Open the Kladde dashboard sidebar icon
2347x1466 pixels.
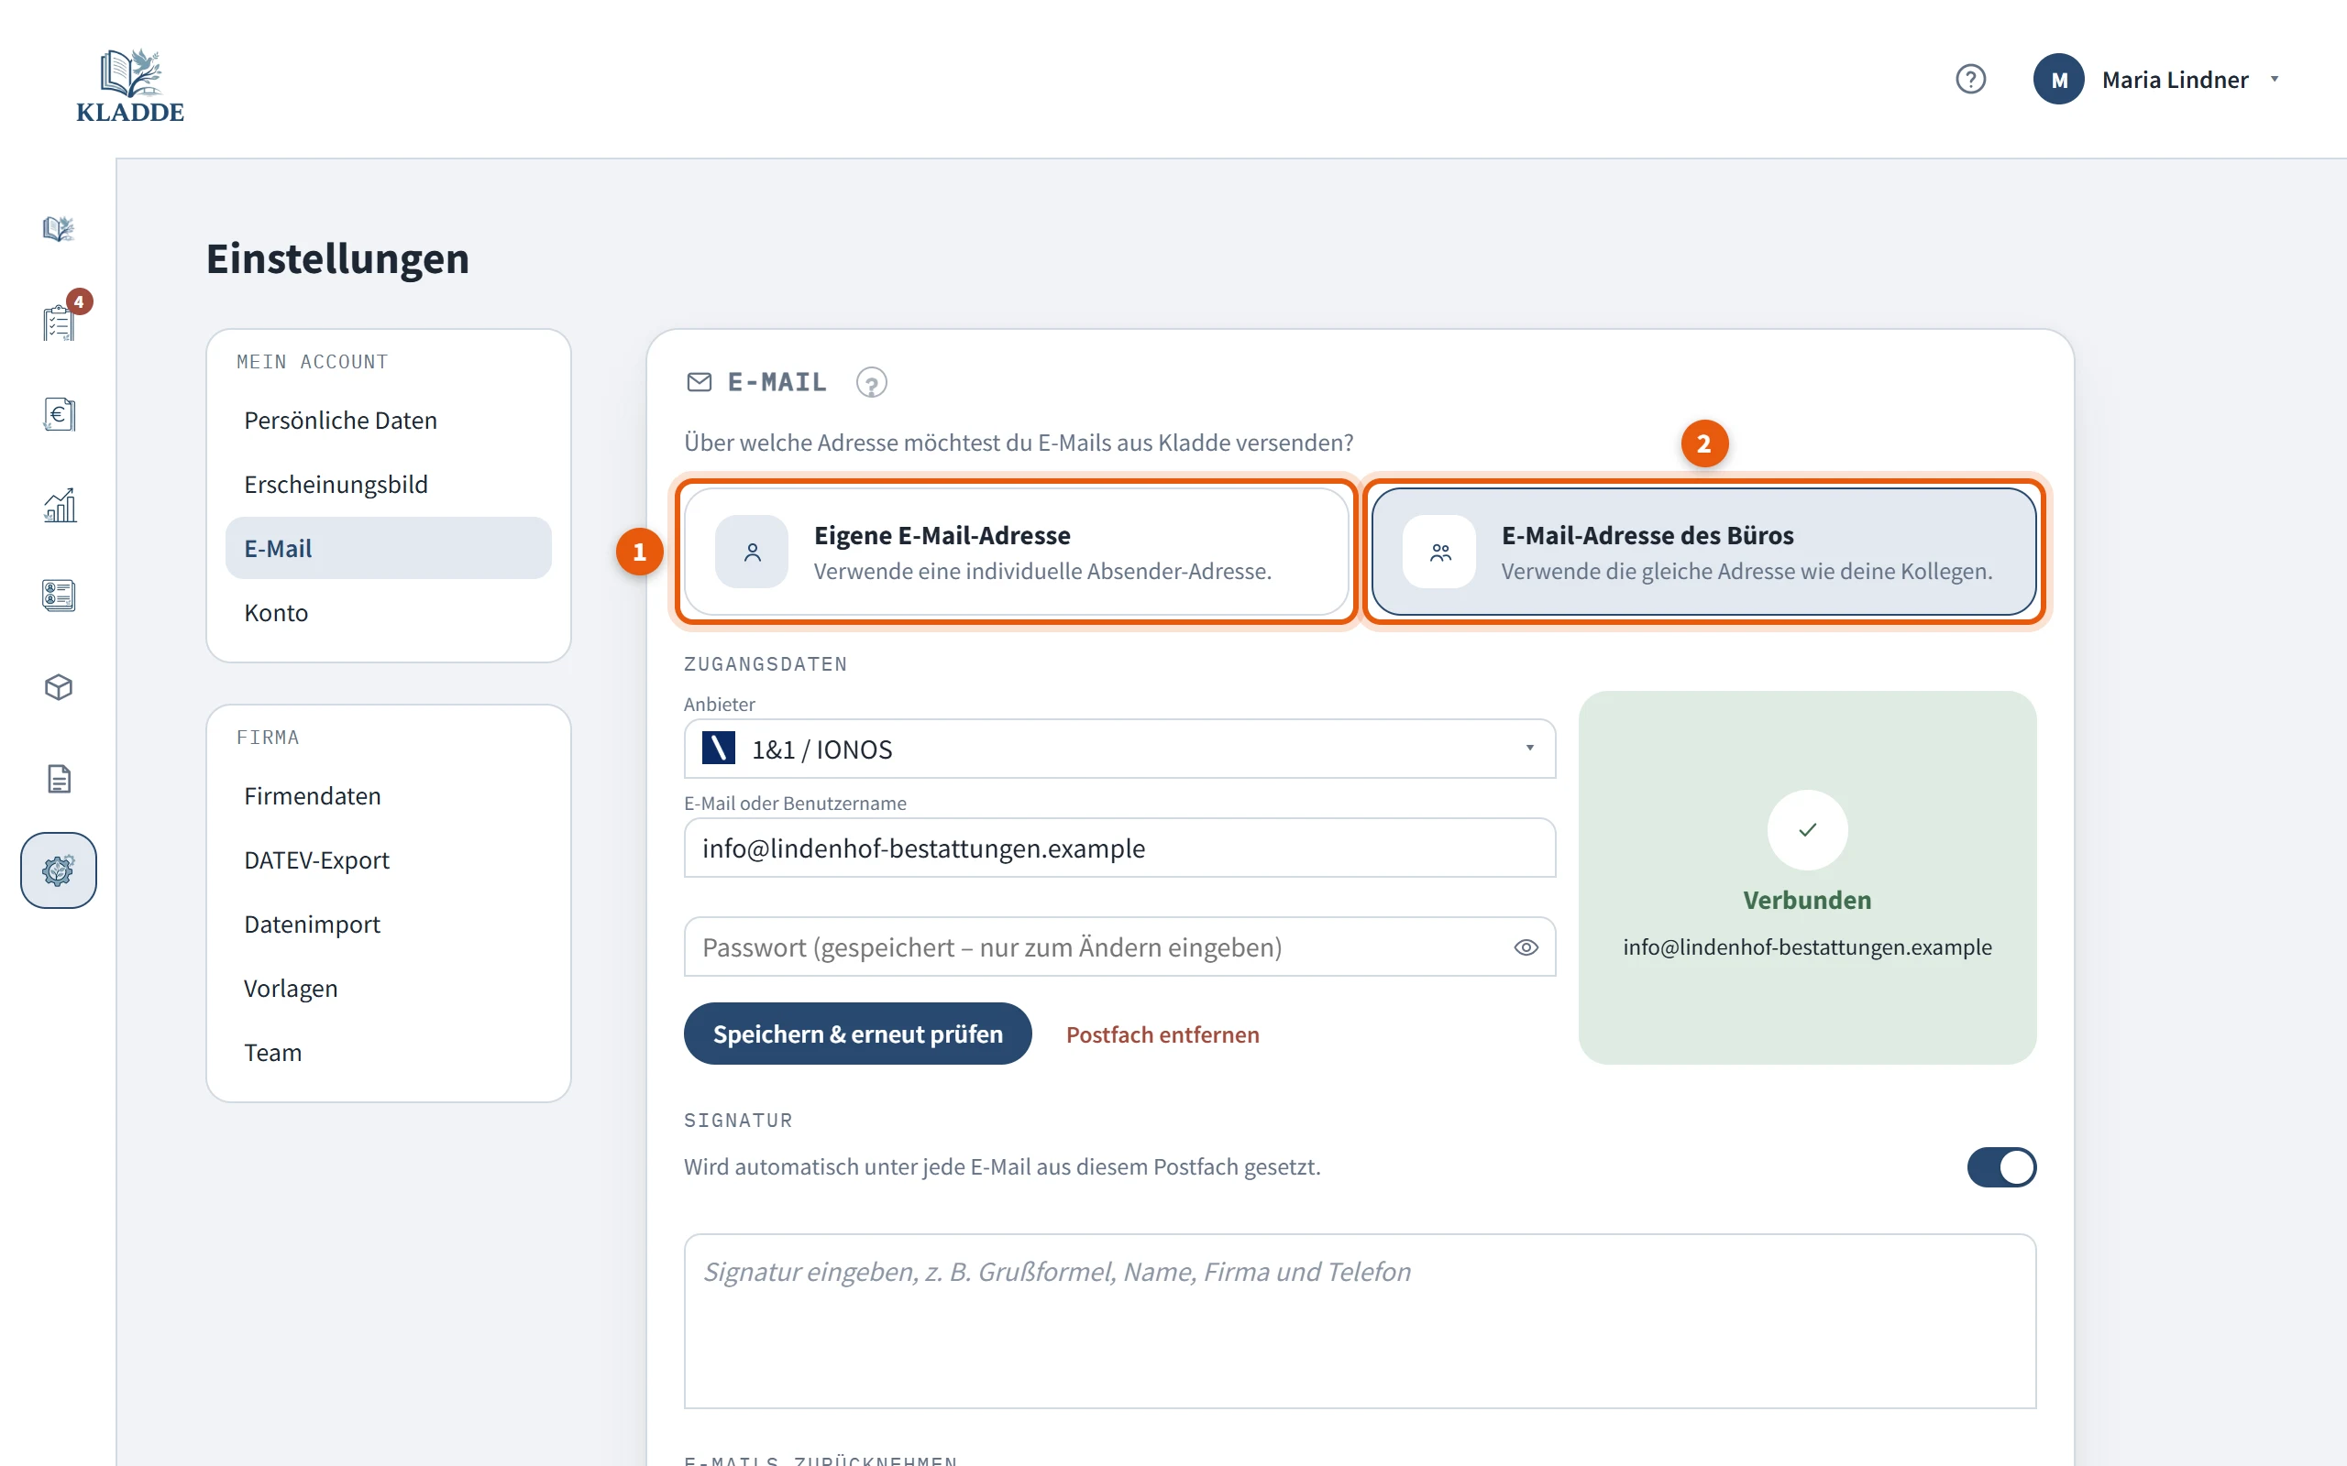pos(58,229)
